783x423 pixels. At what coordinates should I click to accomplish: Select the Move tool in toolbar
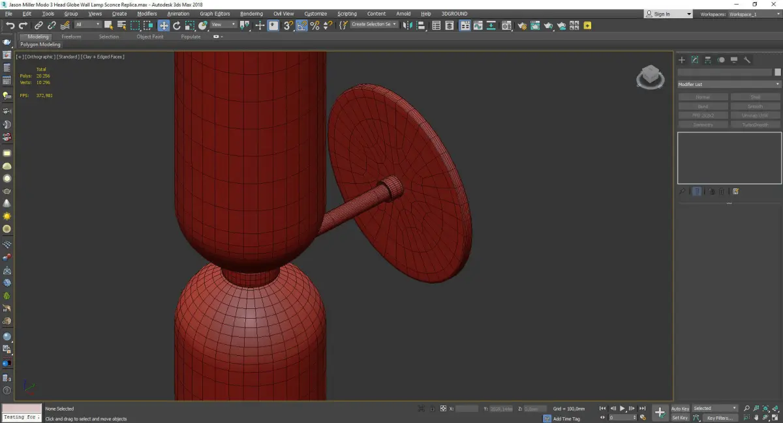[x=163, y=25]
